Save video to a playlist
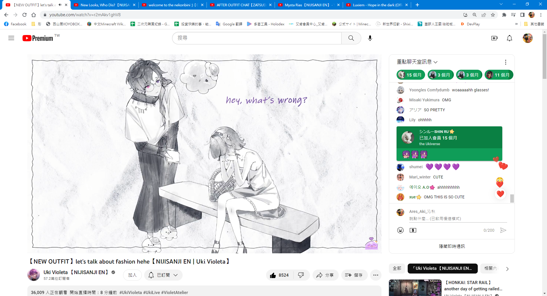 (354, 275)
